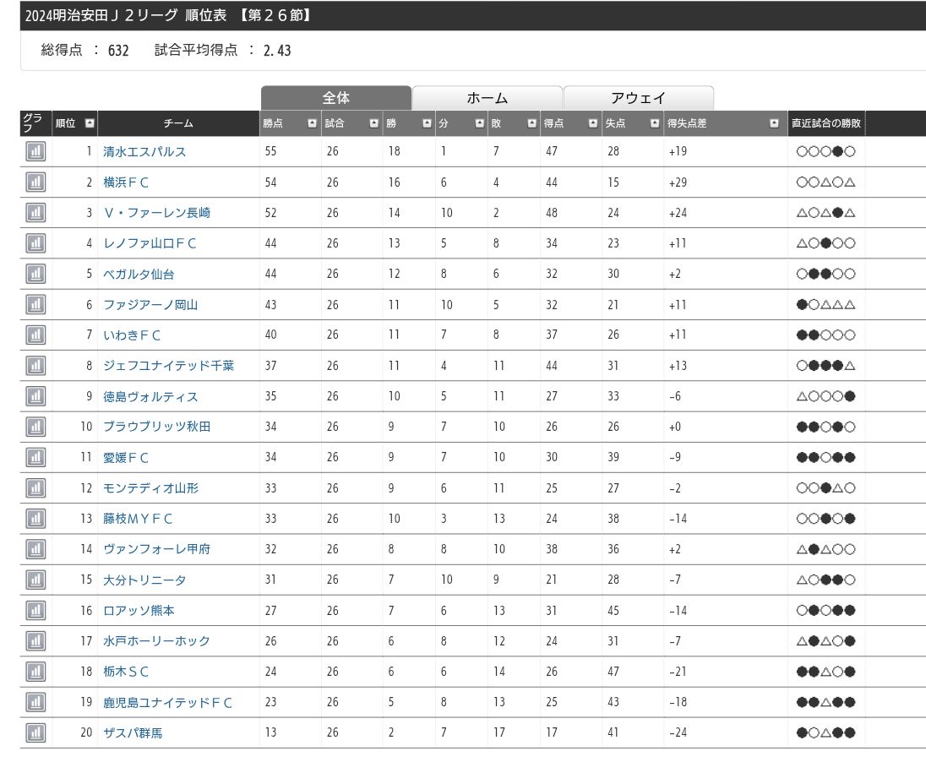
Task: Select the 全体 tab
Action: coord(335,98)
